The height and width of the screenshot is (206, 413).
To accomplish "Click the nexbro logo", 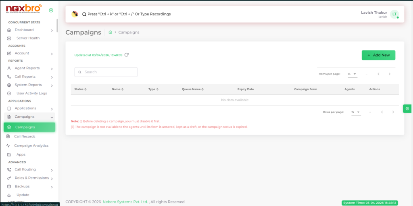I will coord(24,9).
